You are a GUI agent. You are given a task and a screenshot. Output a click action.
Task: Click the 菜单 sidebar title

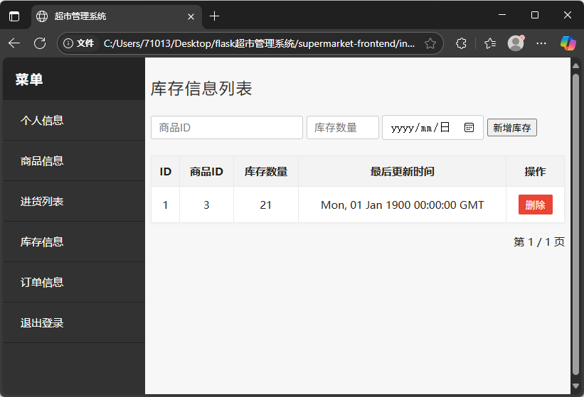pyautogui.click(x=29, y=80)
